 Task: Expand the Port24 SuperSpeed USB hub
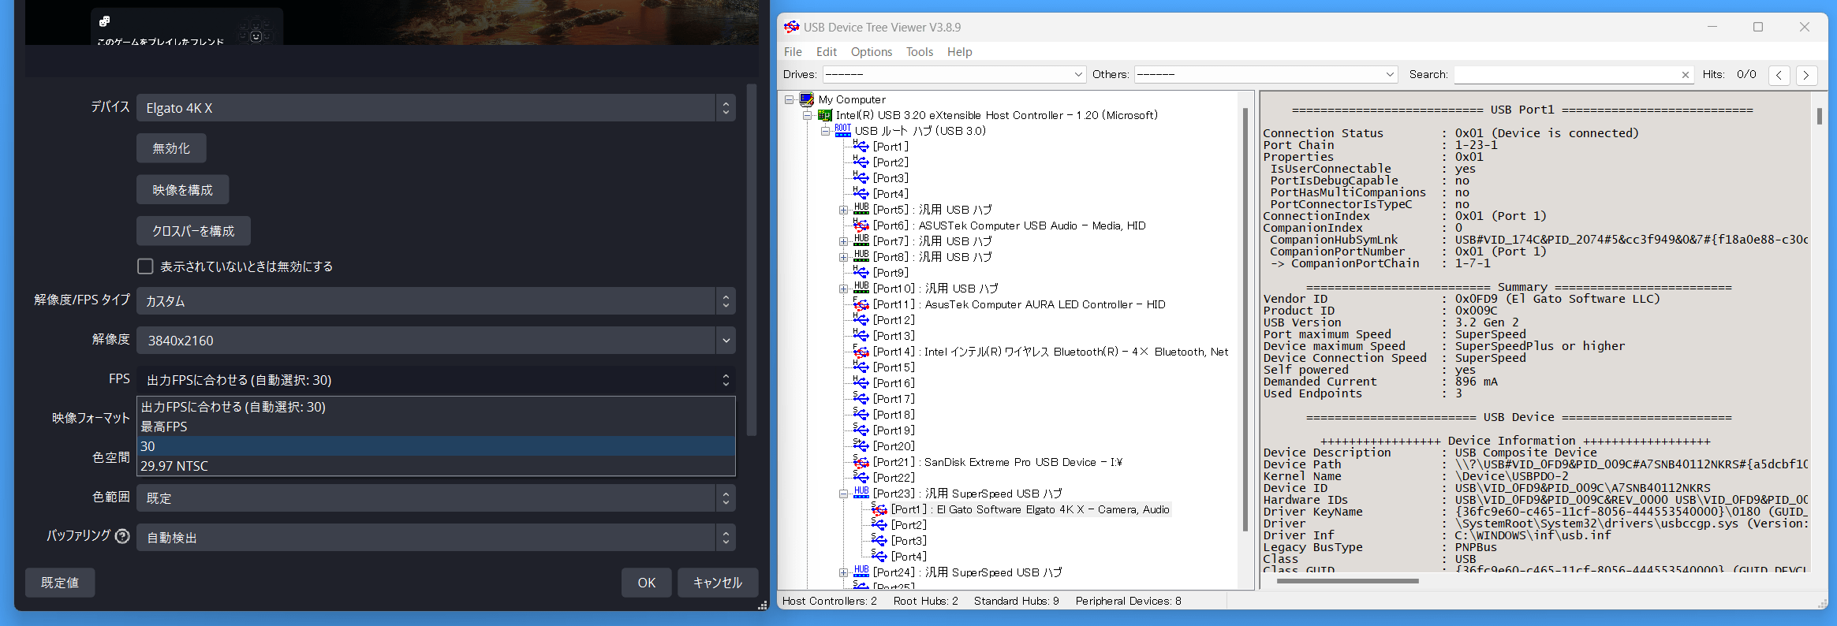pyautogui.click(x=843, y=572)
